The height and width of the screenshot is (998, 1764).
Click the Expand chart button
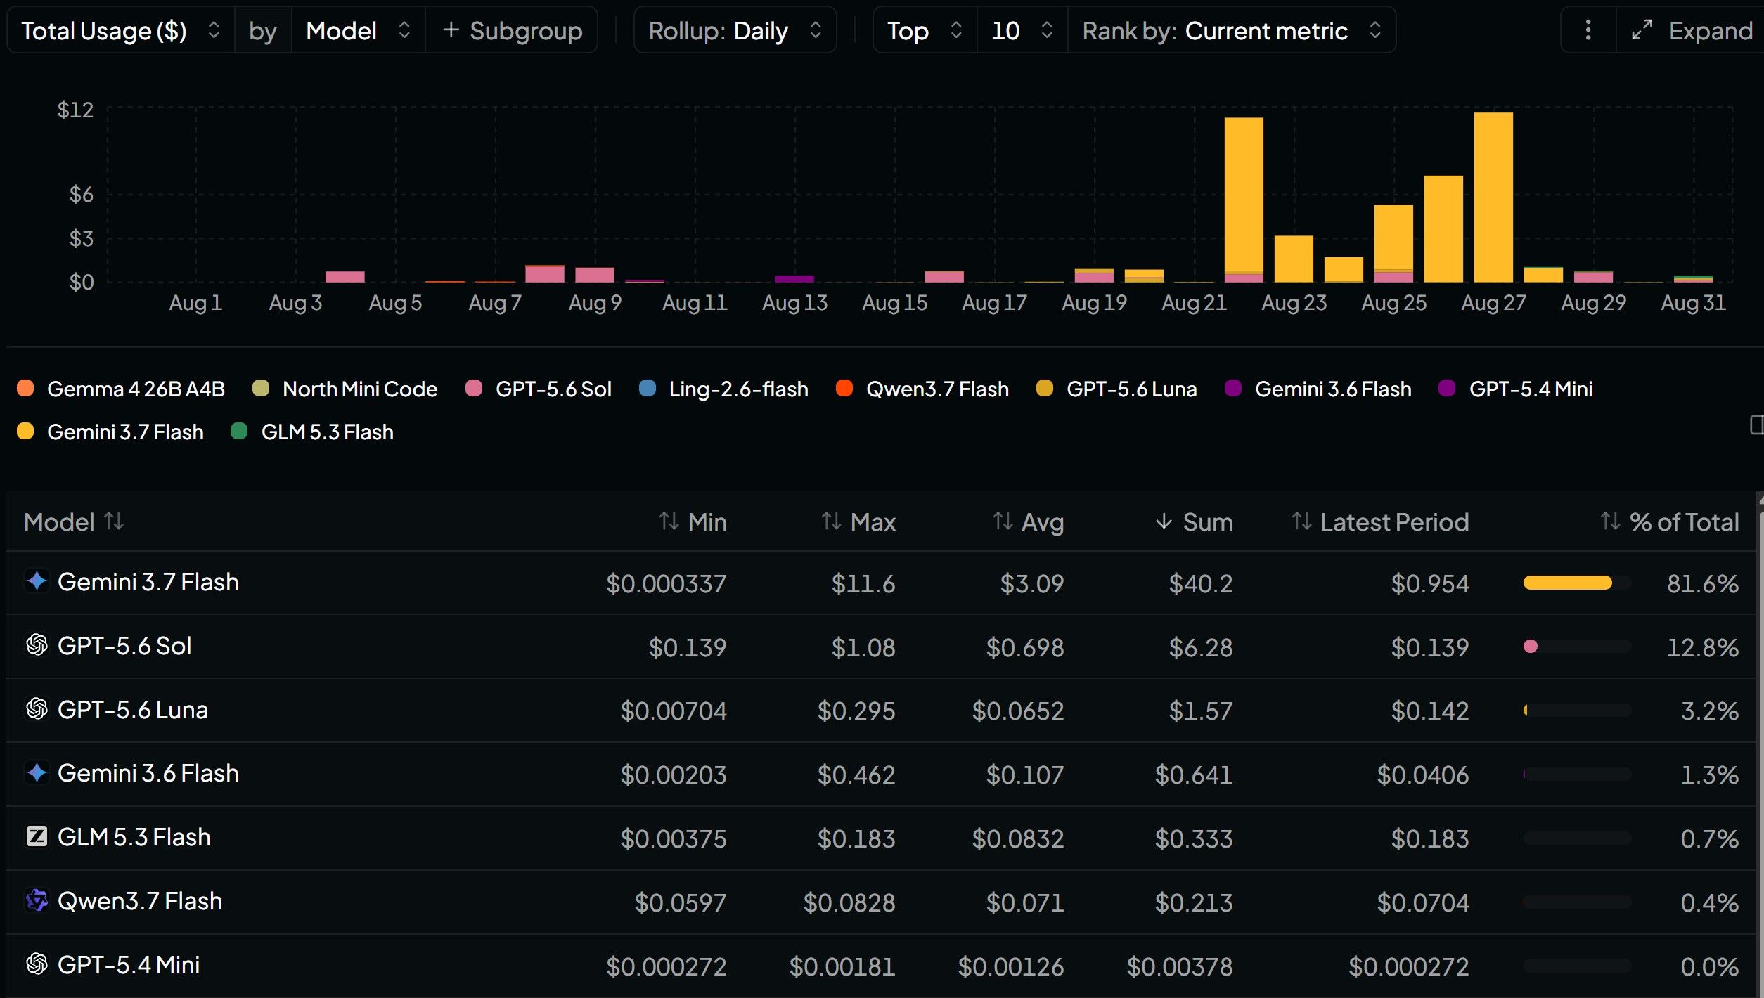pyautogui.click(x=1690, y=30)
